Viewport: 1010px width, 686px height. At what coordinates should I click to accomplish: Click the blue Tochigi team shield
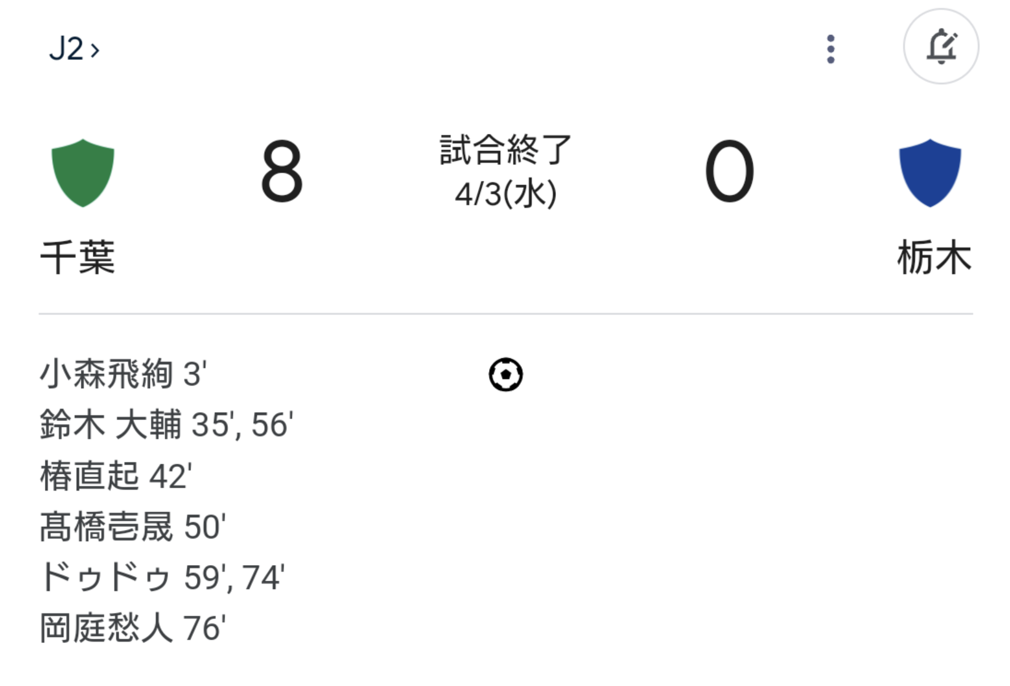(930, 173)
